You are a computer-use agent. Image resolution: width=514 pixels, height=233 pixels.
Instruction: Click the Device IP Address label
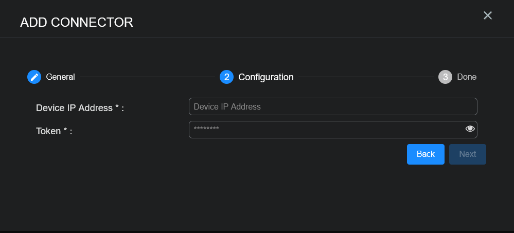tap(74, 108)
